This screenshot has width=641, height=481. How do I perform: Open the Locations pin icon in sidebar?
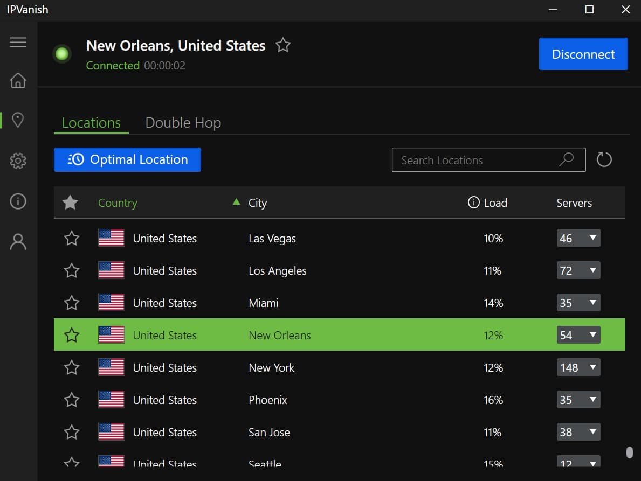(18, 120)
